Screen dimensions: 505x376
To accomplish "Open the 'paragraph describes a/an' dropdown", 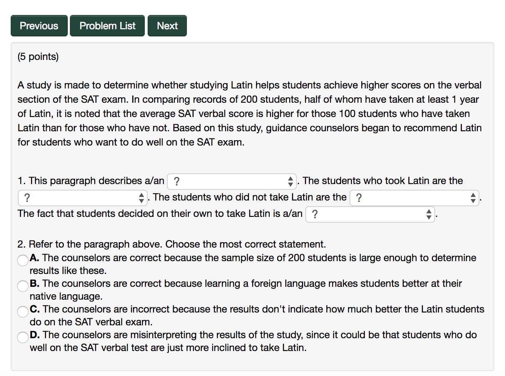I will (x=232, y=182).
